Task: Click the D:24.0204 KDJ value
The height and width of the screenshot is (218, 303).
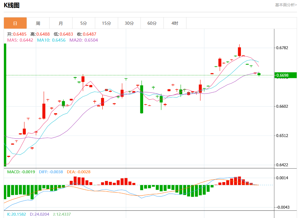Action: pos(39,214)
